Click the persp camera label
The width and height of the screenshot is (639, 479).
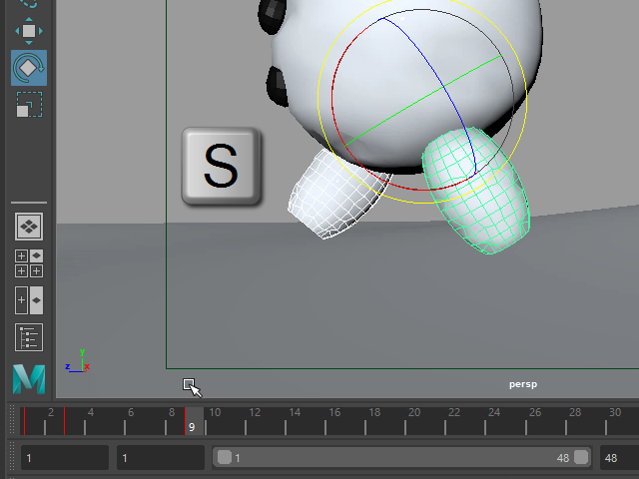point(523,384)
